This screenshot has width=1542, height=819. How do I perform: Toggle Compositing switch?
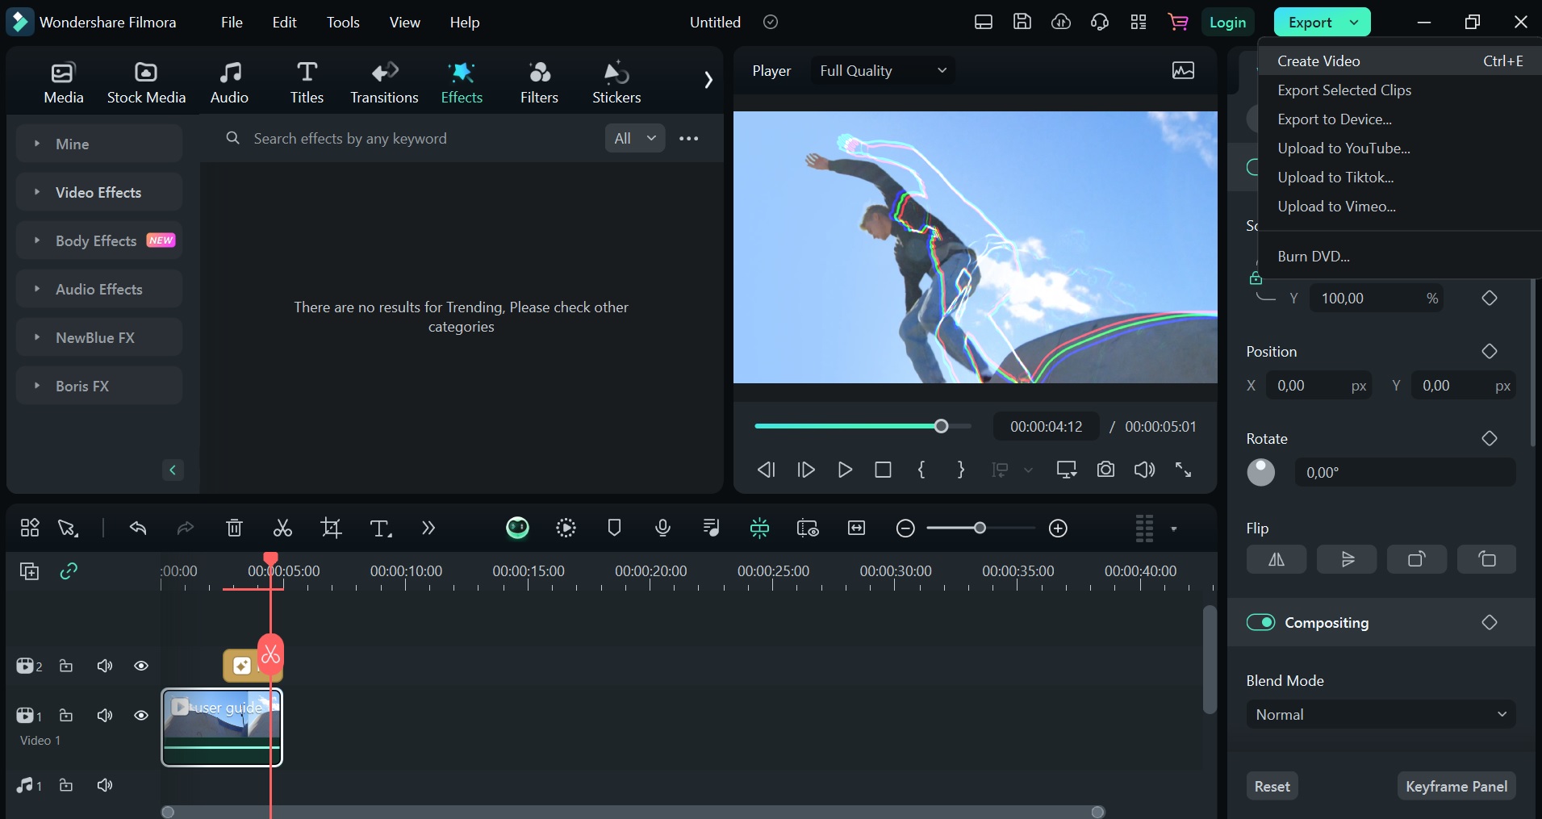pos(1260,622)
